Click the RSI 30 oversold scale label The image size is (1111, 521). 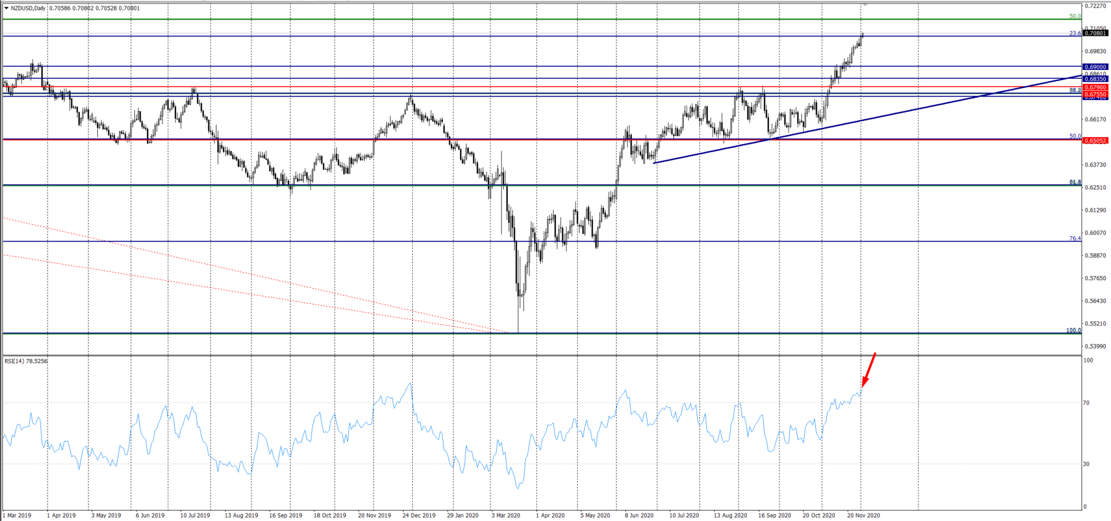coord(1087,464)
